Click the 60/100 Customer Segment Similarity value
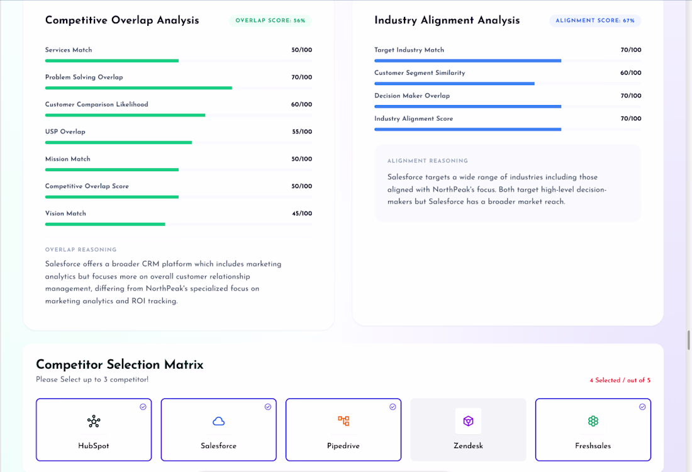 click(630, 73)
